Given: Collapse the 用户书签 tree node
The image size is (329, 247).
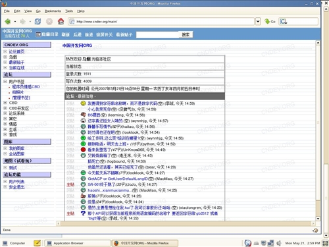Looking at the screenshot, I should 5,82.
